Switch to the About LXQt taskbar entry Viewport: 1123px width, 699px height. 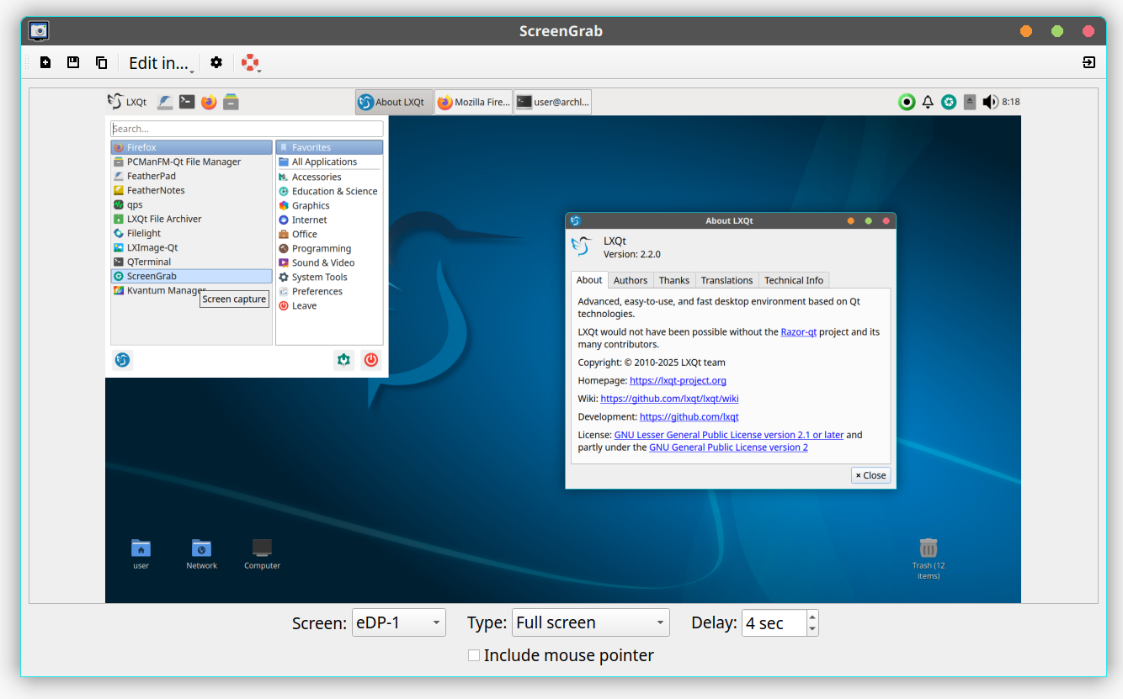[x=394, y=102]
